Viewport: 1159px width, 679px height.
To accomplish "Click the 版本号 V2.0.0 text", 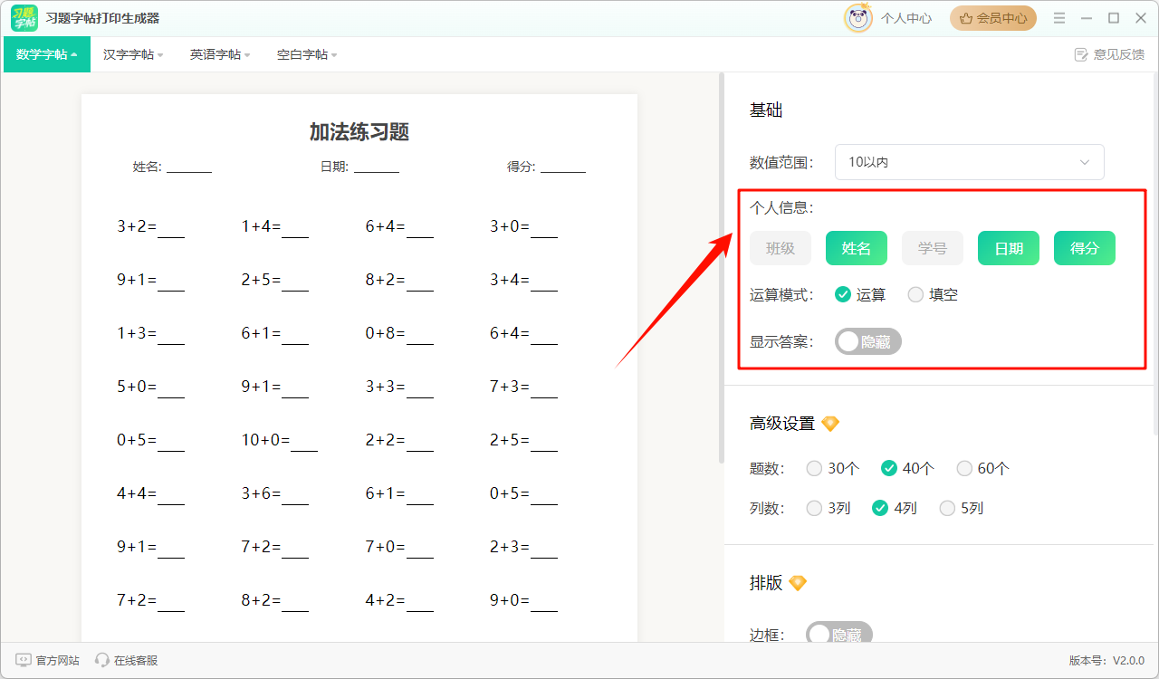I will tap(1106, 661).
